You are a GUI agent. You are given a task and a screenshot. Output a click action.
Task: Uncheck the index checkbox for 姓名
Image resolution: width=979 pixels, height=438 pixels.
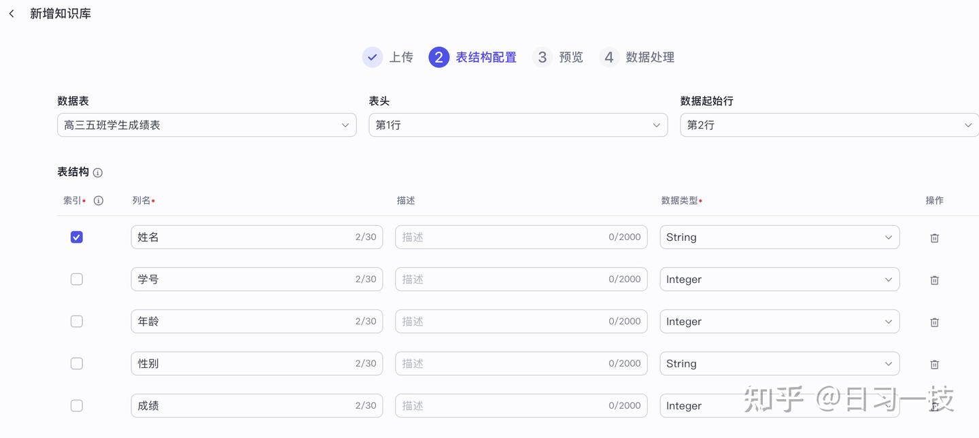coord(77,237)
